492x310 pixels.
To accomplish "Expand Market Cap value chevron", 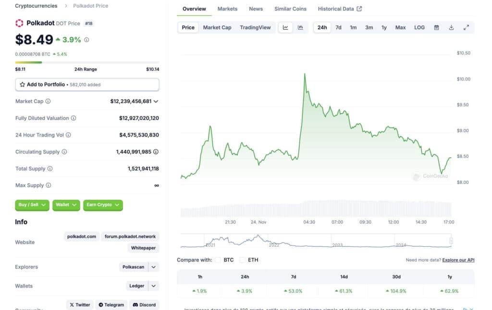I will coord(156,102).
